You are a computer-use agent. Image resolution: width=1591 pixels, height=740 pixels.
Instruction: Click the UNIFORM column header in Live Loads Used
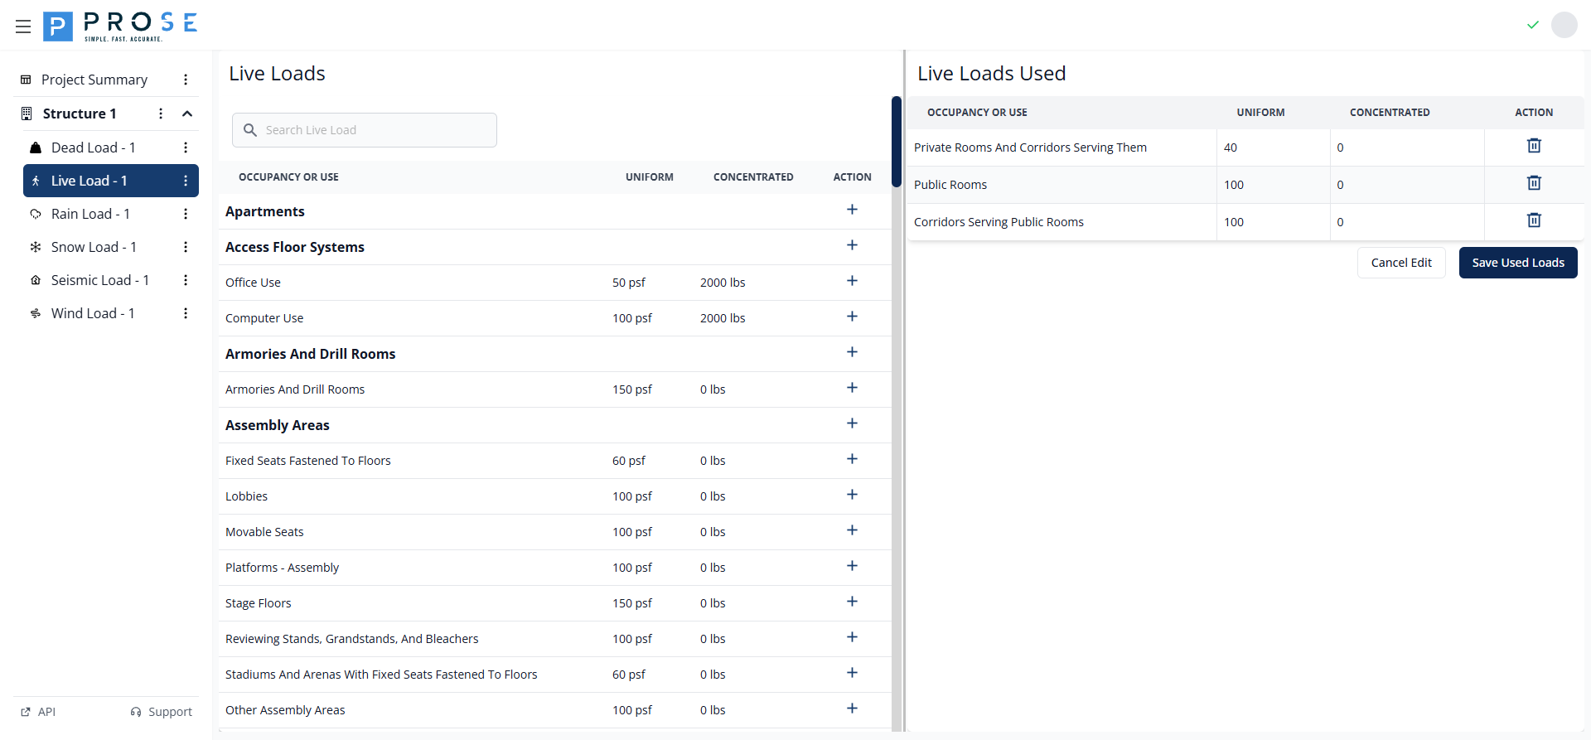tap(1260, 113)
